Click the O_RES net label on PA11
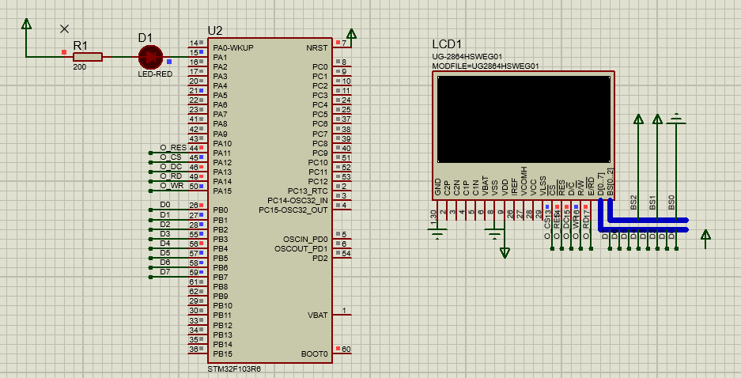The width and height of the screenshot is (741, 378). point(173,148)
